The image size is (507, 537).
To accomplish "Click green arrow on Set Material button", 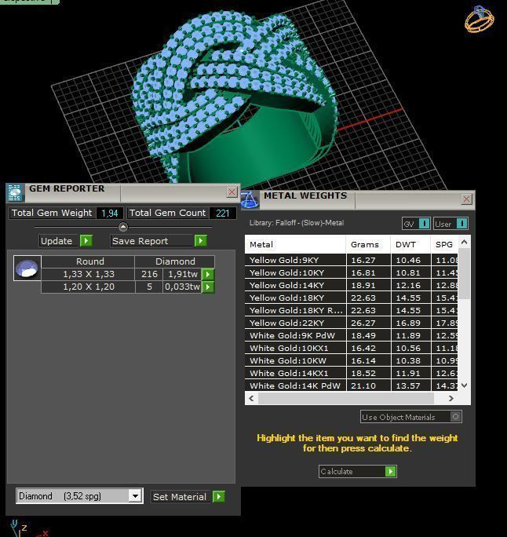I will 219,497.
